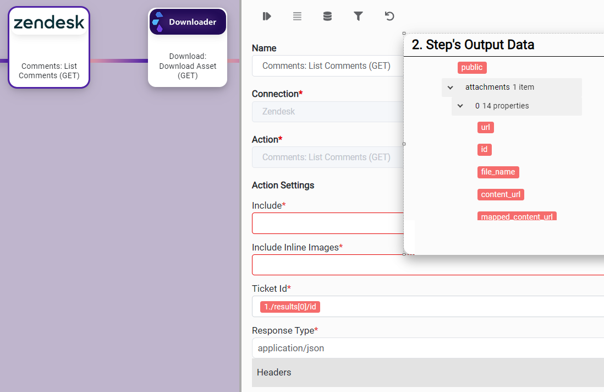Click the undo arrow icon
The width and height of the screenshot is (604, 392).
389,17
